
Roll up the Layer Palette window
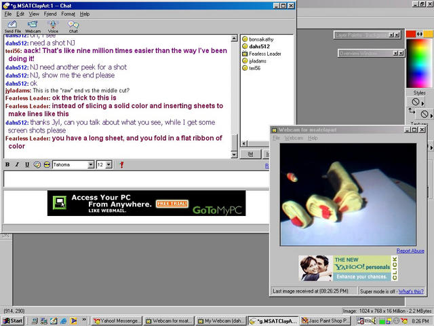[391, 35]
